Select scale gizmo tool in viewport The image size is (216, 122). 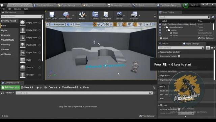(102, 24)
